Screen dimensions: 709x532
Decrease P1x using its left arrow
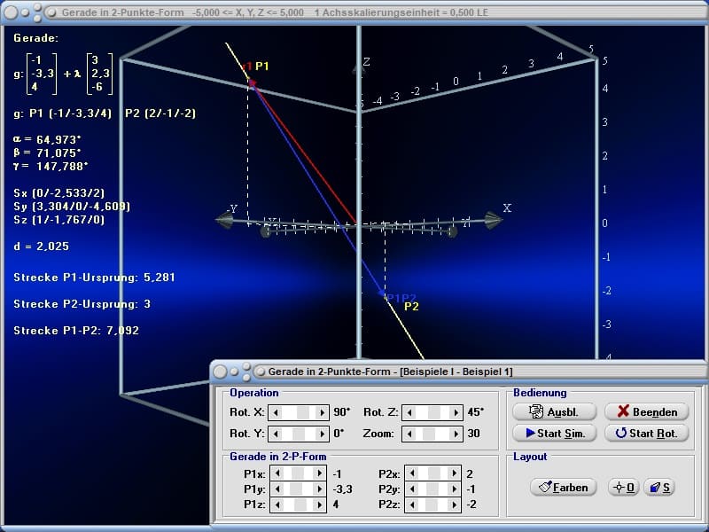pyautogui.click(x=277, y=473)
